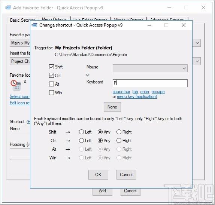Click the X next to favorite icon
The height and width of the screenshot is (205, 215).
pyautogui.click(x=25, y=82)
